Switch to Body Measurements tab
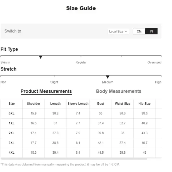 click(x=119, y=91)
